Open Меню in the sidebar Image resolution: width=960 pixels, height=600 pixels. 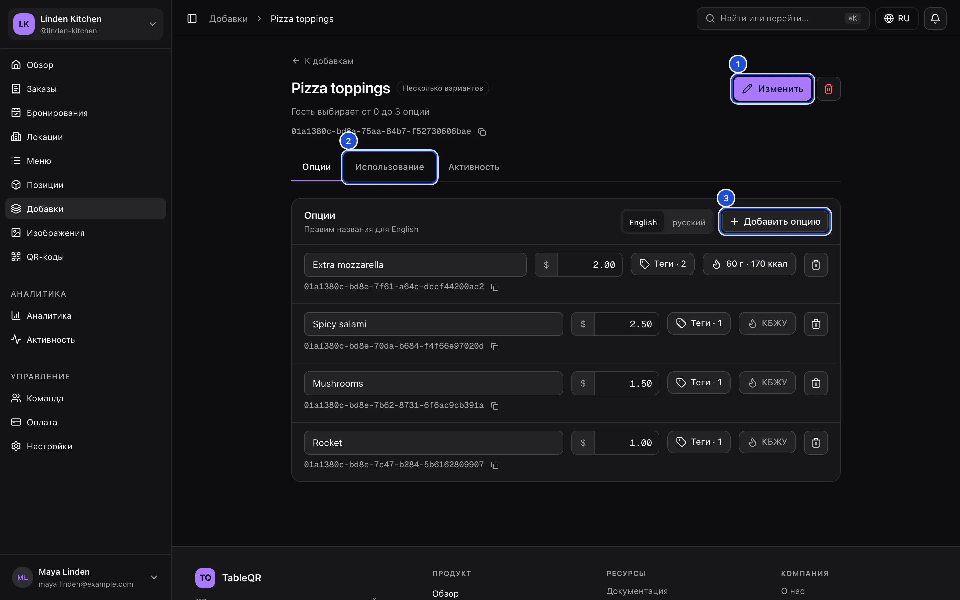click(x=86, y=161)
